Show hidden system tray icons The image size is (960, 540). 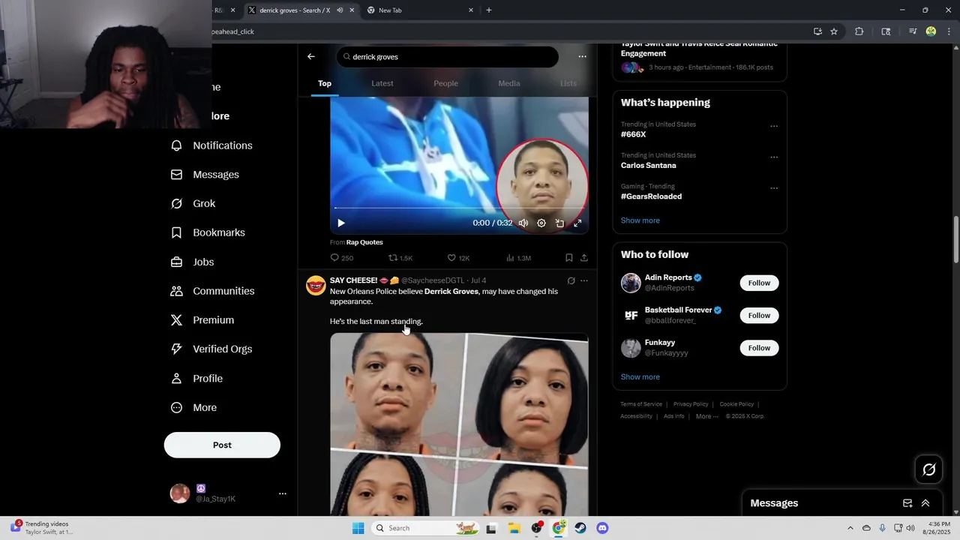tap(850, 528)
